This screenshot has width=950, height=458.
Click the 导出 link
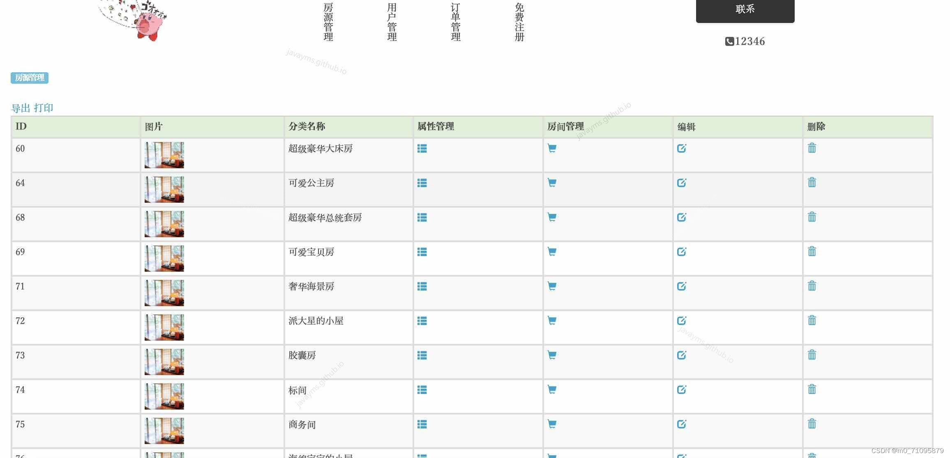pyautogui.click(x=20, y=108)
